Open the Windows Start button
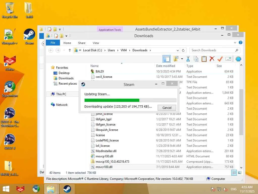Screen dimensions: 258x194 click(6, 189)
